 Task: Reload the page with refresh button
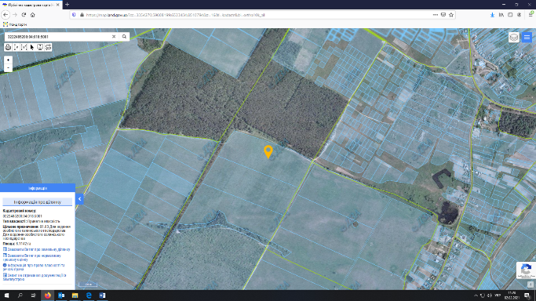click(x=24, y=15)
